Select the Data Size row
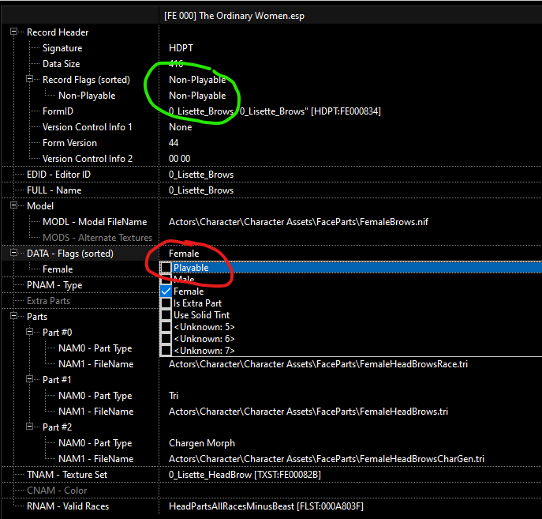Image resolution: width=542 pixels, height=519 pixels. coord(62,64)
